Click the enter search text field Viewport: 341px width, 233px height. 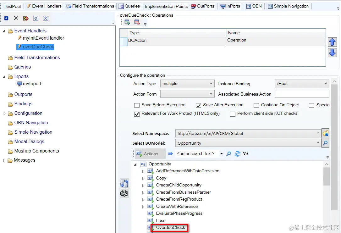pos(197,153)
